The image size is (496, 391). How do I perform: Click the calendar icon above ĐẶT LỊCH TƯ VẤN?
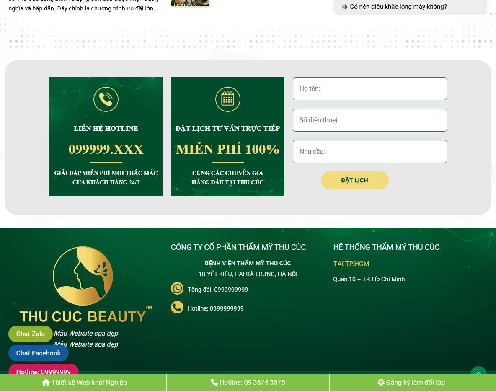point(227,99)
